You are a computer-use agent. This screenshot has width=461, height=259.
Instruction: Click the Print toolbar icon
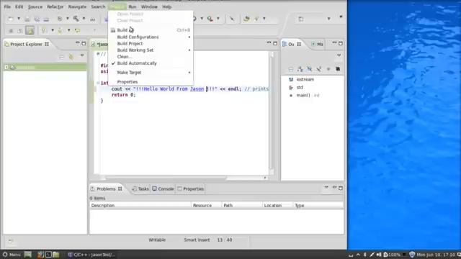[x=46, y=19]
